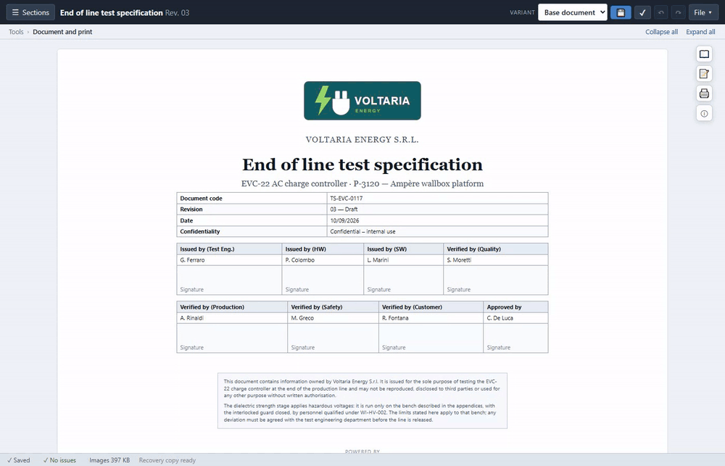This screenshot has height=466, width=725.
Task: Click the signature box under 'G. Ferraro'
Action: point(229,280)
